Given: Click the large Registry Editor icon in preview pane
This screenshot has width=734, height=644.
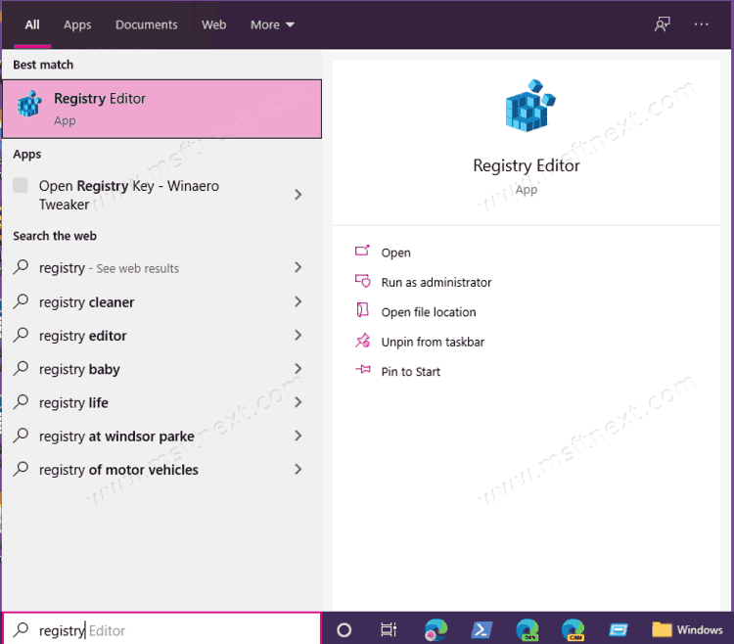Looking at the screenshot, I should tap(529, 106).
